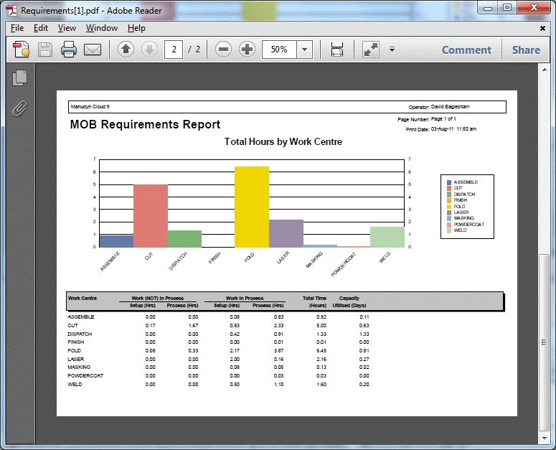556x450 pixels.
Task: Open the Page Thumbnails panel
Action: point(20,78)
